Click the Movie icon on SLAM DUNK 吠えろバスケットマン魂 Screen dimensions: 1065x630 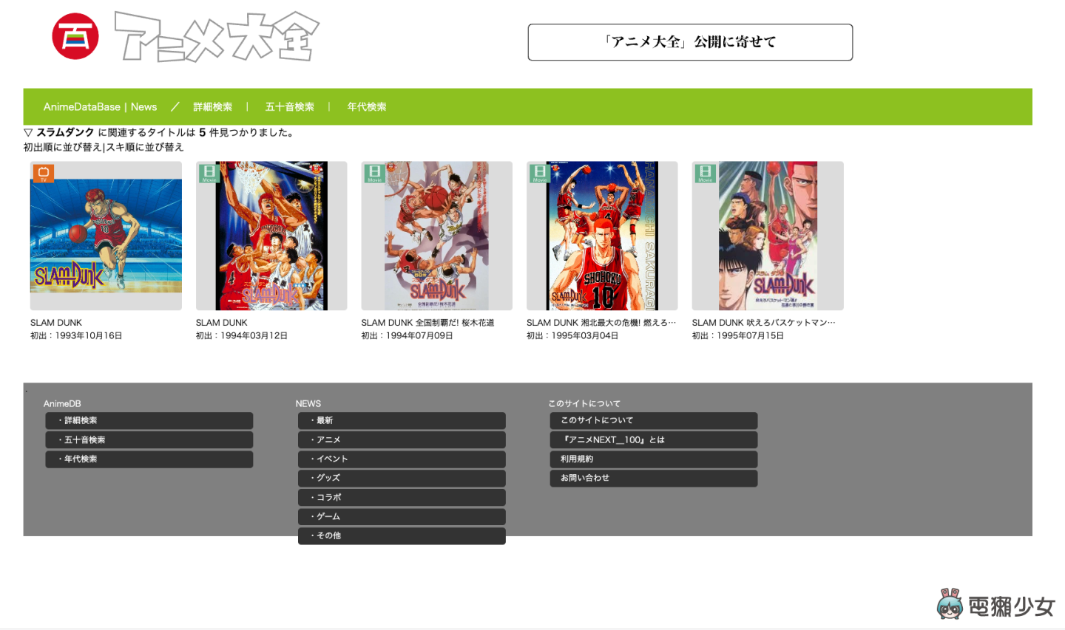click(x=705, y=171)
